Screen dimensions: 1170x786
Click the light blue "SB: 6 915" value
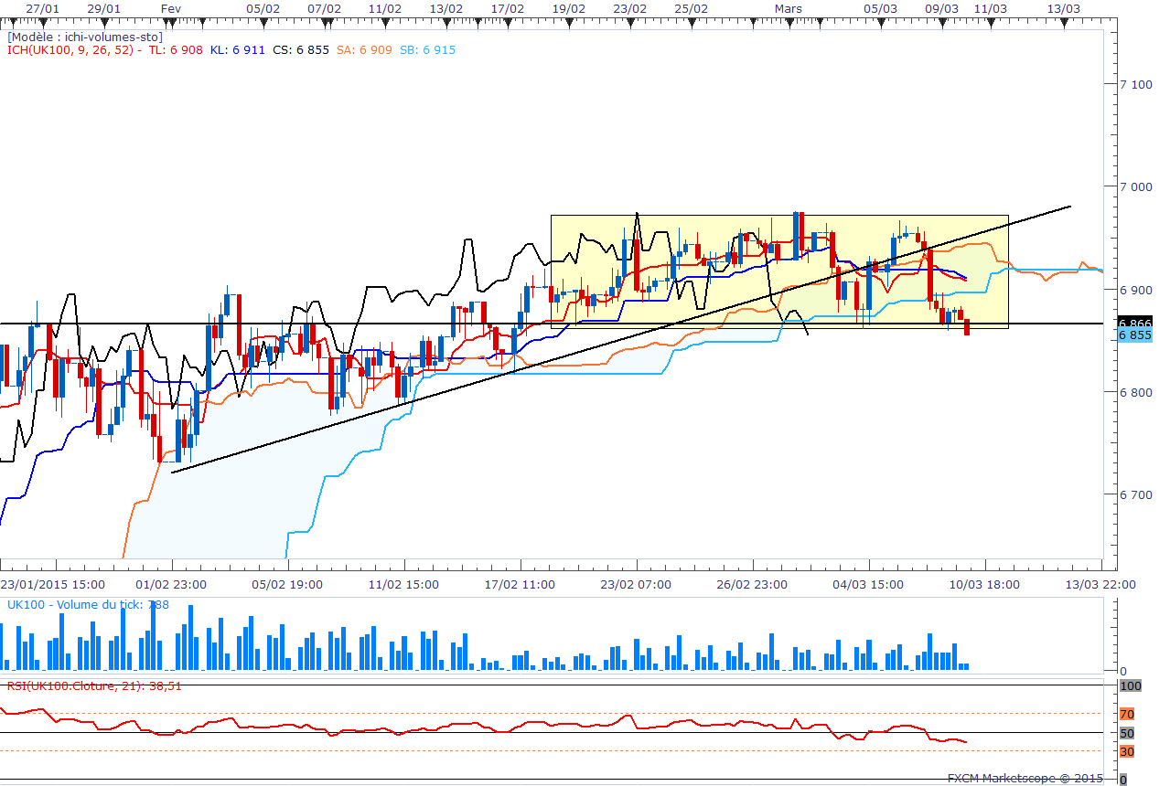tap(427, 50)
